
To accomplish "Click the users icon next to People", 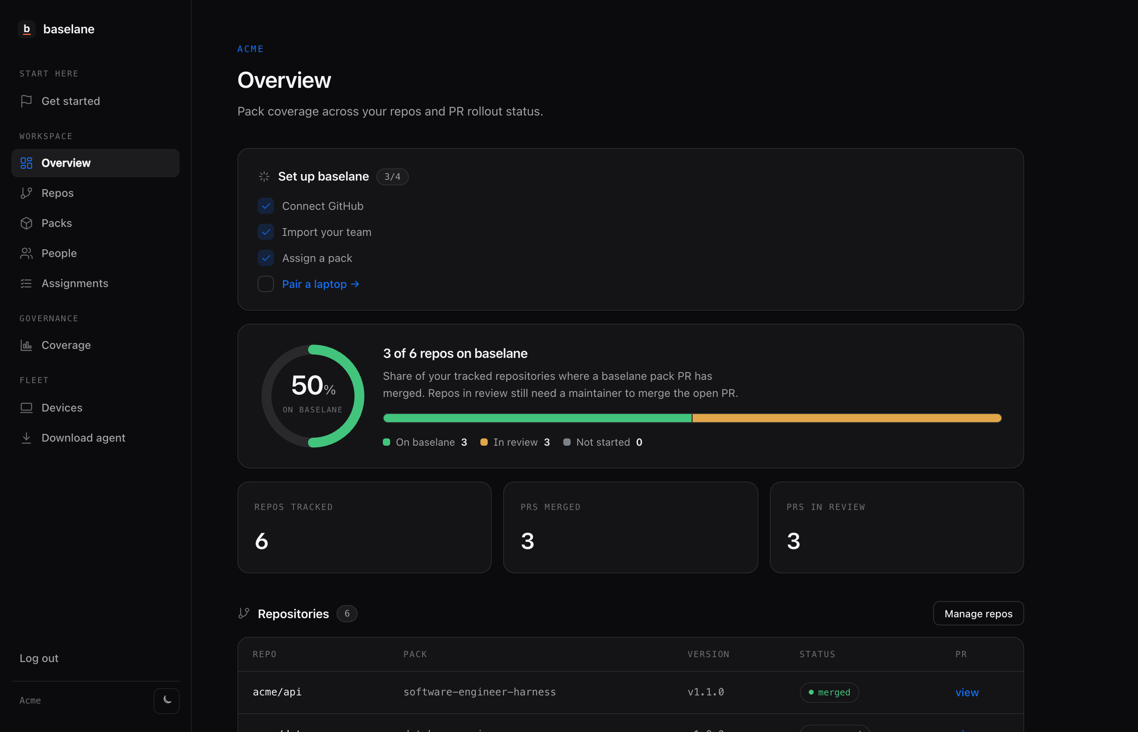I will point(26,253).
